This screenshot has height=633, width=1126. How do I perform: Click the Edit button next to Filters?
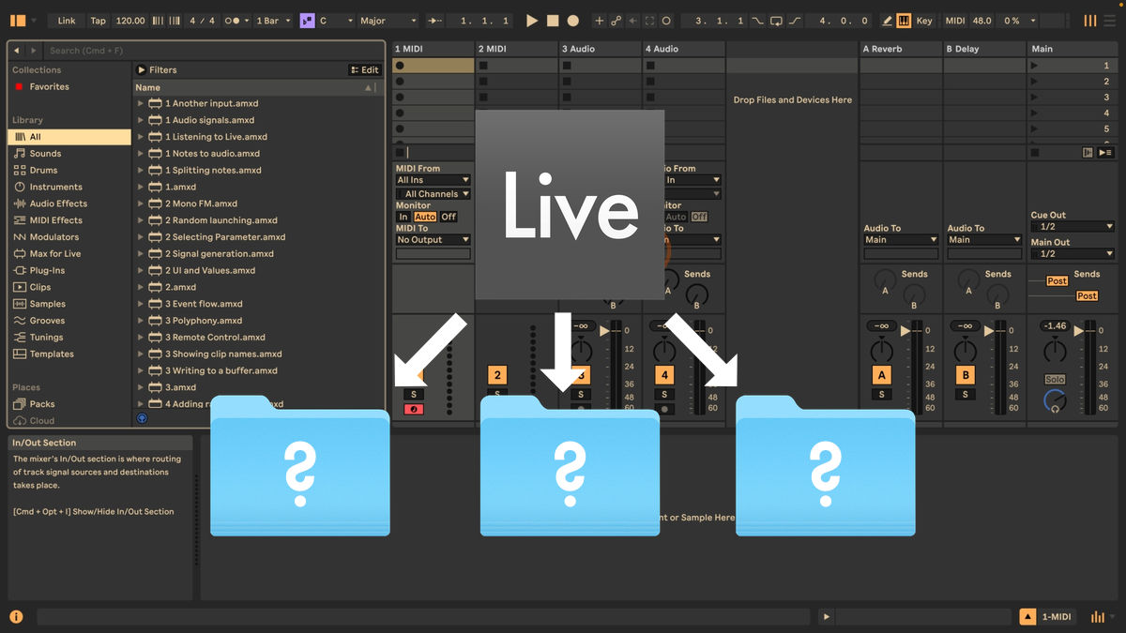[x=365, y=69]
